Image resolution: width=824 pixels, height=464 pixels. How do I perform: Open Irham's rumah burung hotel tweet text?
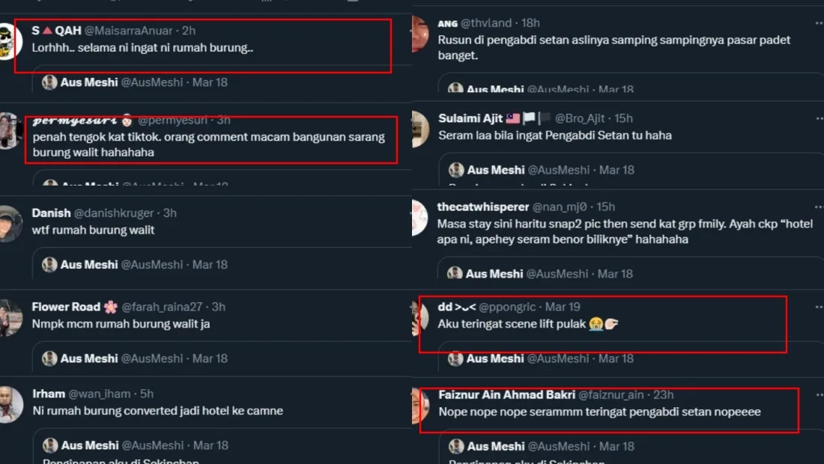[157, 411]
